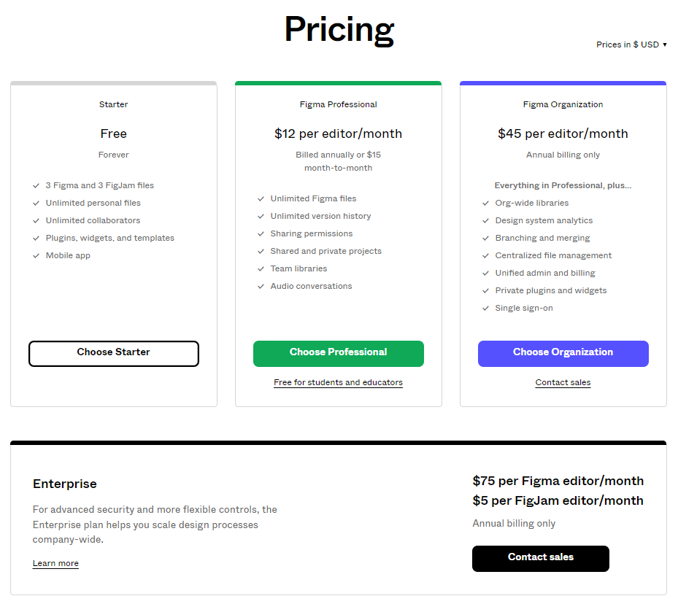Click the checkmark next to Team libraries

(x=261, y=268)
